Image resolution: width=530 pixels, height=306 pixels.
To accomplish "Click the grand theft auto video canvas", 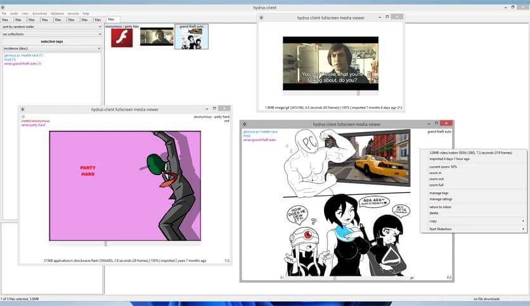I will click(347, 202).
